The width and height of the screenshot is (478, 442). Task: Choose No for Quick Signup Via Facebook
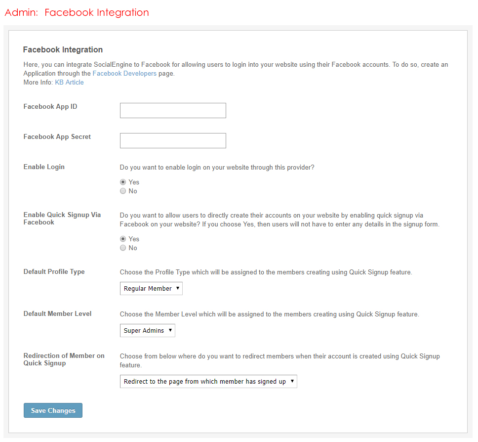123,248
